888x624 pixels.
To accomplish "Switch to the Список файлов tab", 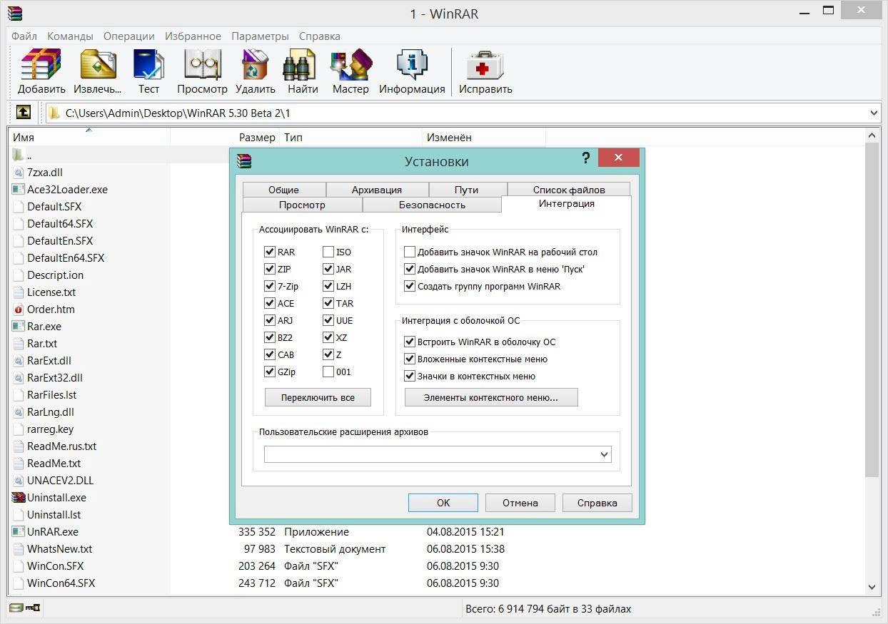I will pyautogui.click(x=569, y=190).
